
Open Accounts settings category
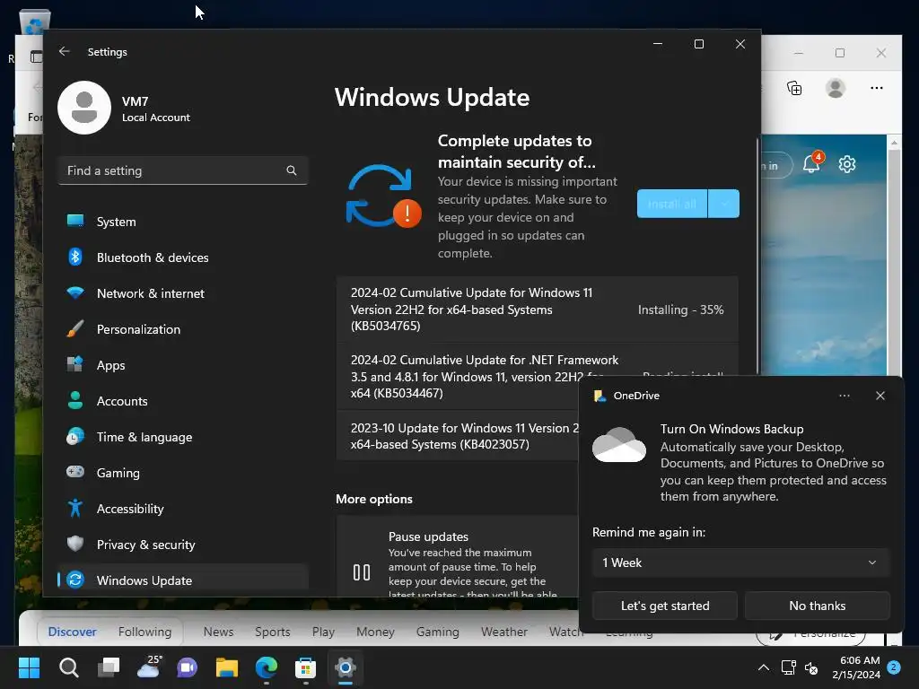click(182, 401)
